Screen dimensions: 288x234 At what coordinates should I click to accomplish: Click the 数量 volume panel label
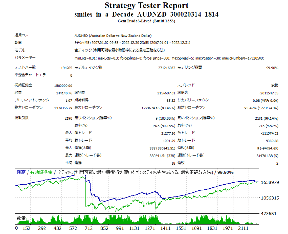(x=21, y=218)
